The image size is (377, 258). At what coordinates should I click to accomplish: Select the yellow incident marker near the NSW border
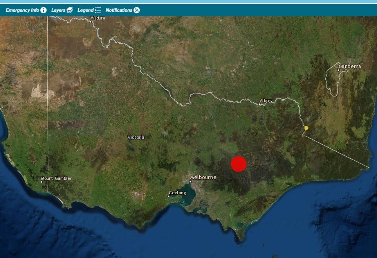(306, 128)
